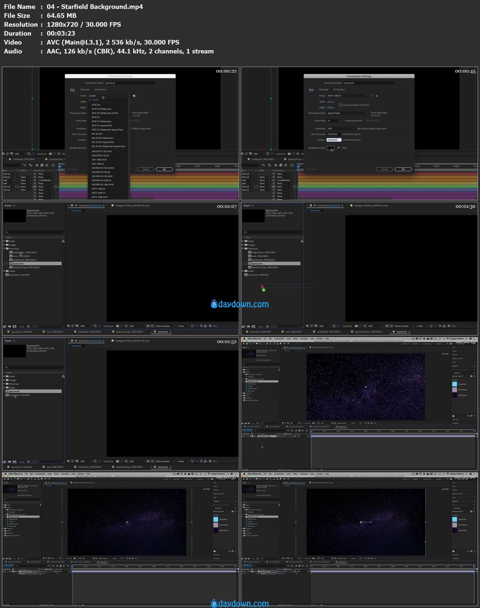Open grid and guide options in 00:01:52 viewer
Viewport: 480px width, 608px height.
(95, 461)
